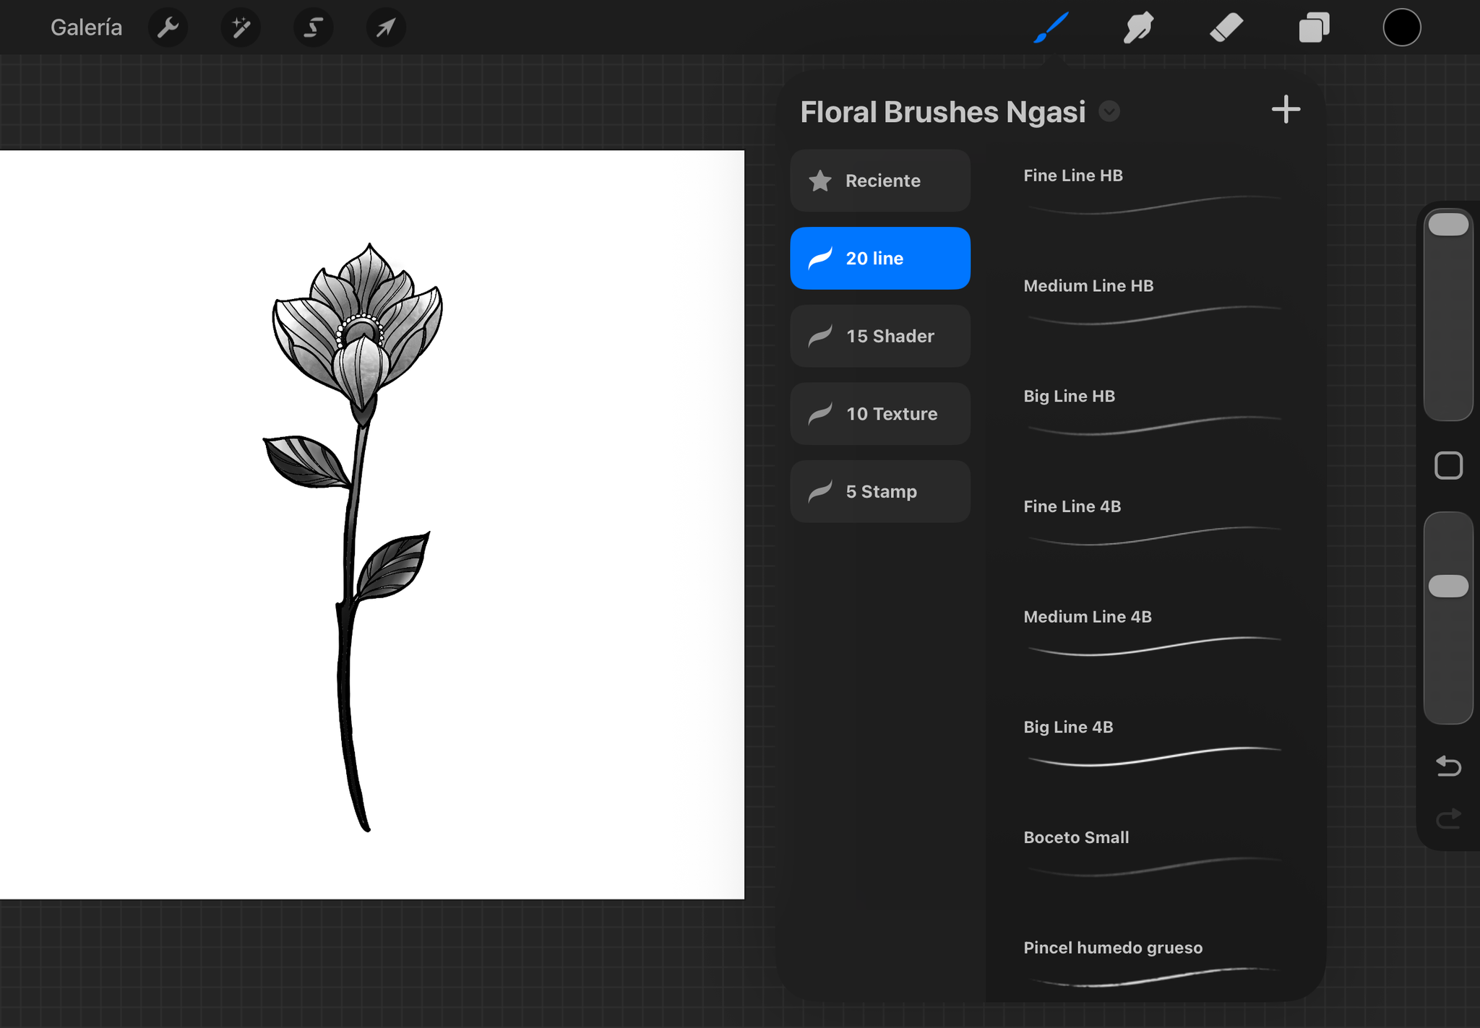Select the 15 Shader brush set
The width and height of the screenshot is (1480, 1028).
click(x=880, y=336)
